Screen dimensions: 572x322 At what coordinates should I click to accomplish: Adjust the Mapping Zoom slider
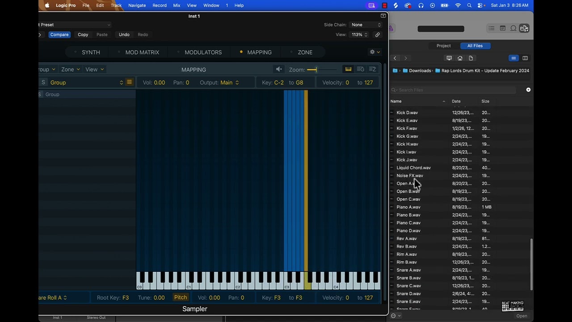[x=322, y=69]
